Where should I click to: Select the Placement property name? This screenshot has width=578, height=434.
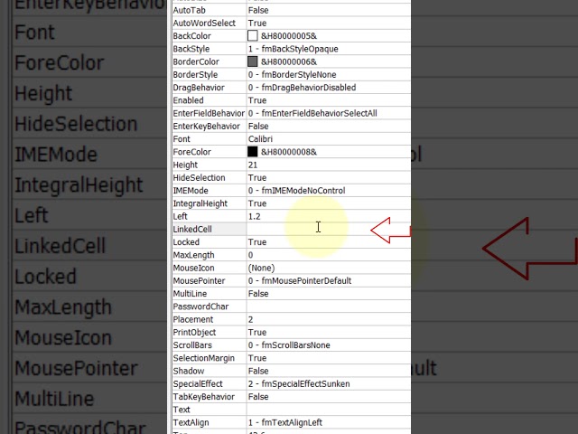(x=193, y=319)
